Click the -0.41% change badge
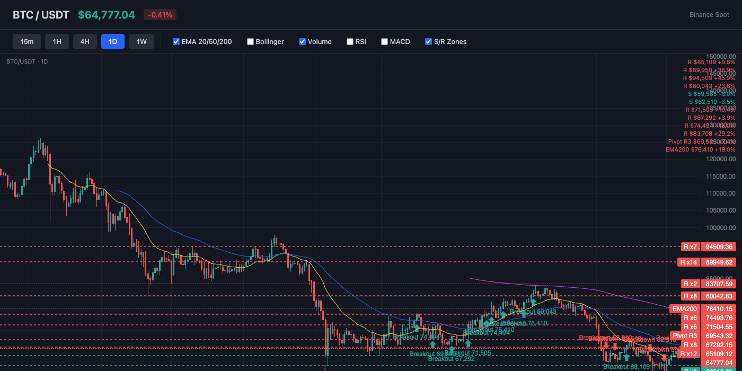 [160, 15]
